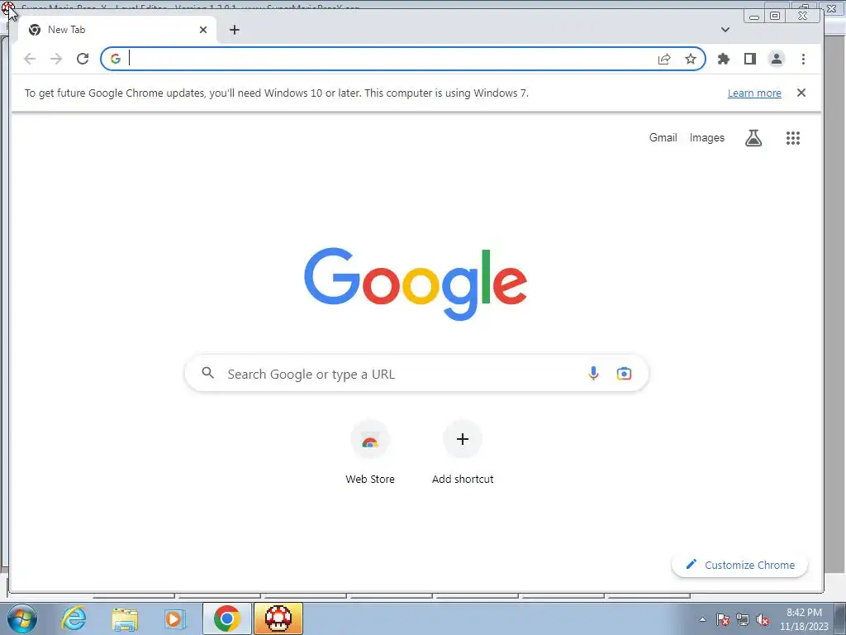Close the New Tab tab
This screenshot has height=635, width=846.
pos(203,30)
